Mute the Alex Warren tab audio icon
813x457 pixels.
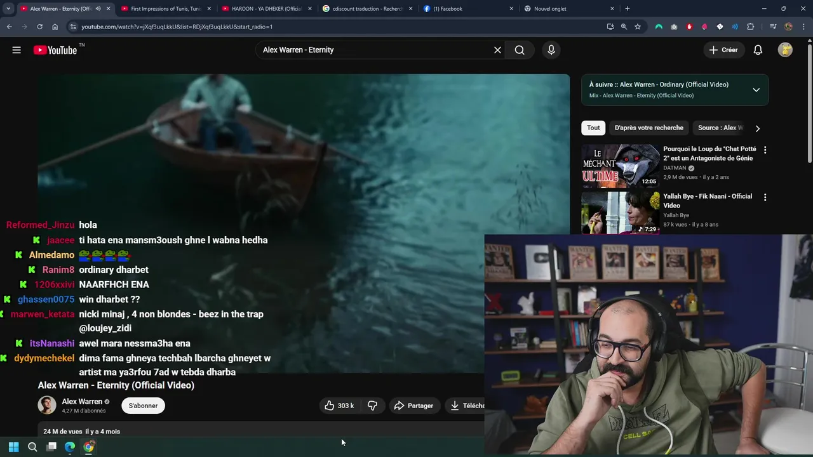point(98,9)
